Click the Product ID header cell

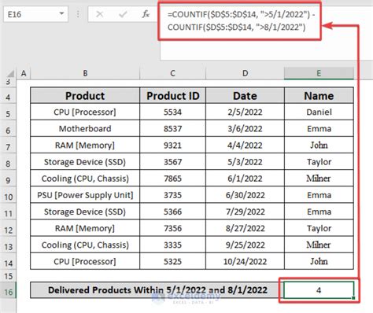[172, 96]
